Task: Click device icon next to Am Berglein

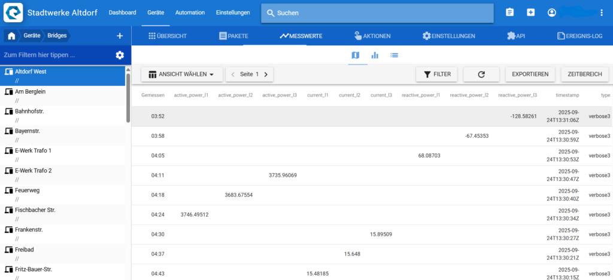Action: (8, 92)
